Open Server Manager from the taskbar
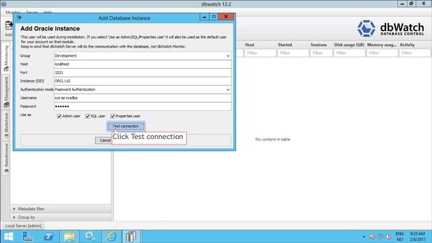Image resolution: width=432 pixels, height=243 pixels. pyautogui.click(x=28, y=236)
